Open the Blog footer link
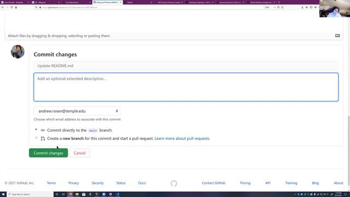 pos(316,183)
